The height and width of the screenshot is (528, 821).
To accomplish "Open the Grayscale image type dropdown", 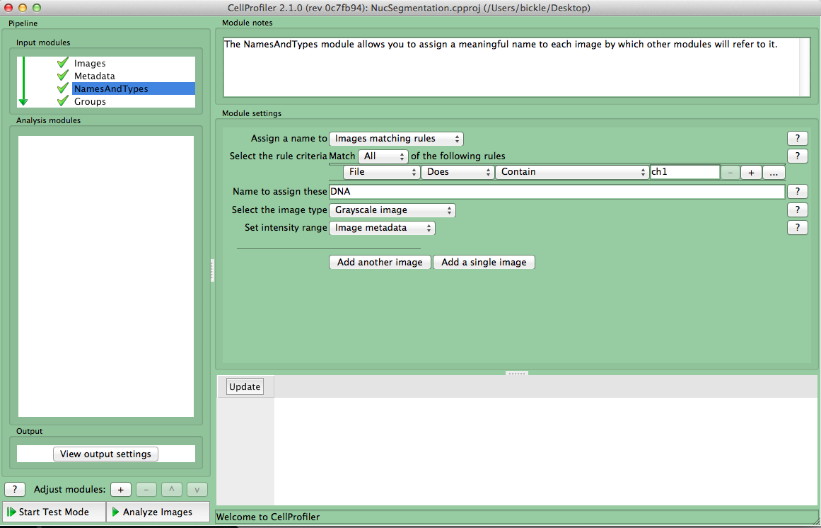I will [x=392, y=210].
